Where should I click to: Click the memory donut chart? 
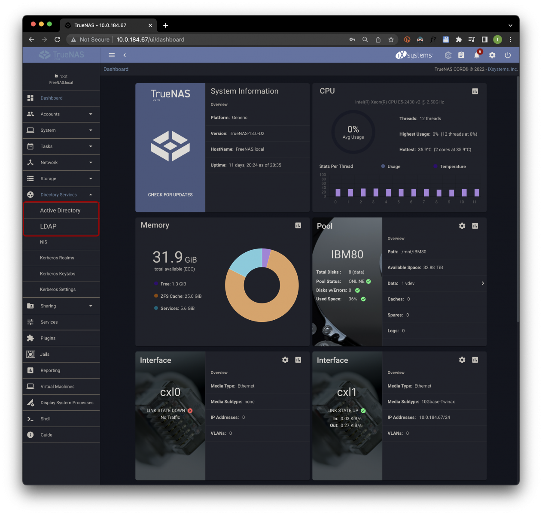262,285
